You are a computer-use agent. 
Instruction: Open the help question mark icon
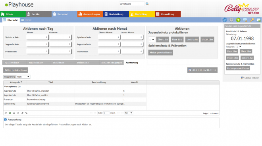[x=225, y=20]
